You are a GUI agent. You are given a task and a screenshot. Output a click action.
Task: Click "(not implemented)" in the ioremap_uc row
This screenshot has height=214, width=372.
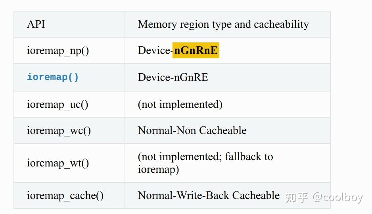(x=180, y=104)
